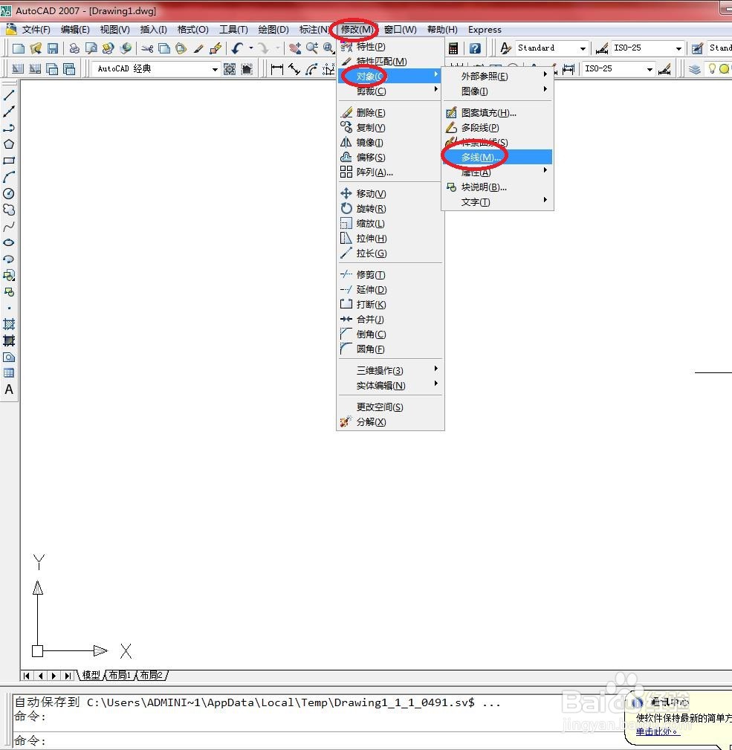Select the Hatch tool in the draw toolbar
Viewport: 732px width, 750px height.
click(x=9, y=324)
